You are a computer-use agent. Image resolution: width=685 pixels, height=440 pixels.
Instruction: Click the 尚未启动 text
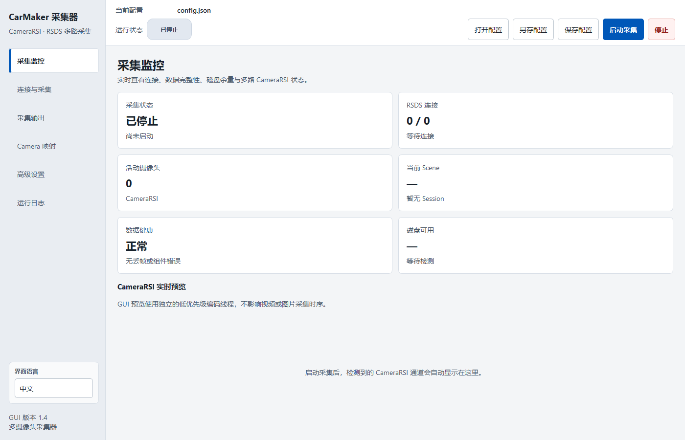coord(139,136)
